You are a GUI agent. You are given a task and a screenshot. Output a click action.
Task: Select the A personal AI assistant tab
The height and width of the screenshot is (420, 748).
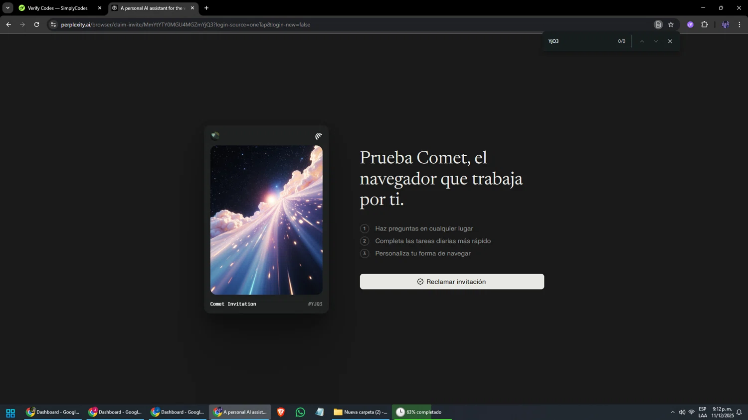coord(153,8)
